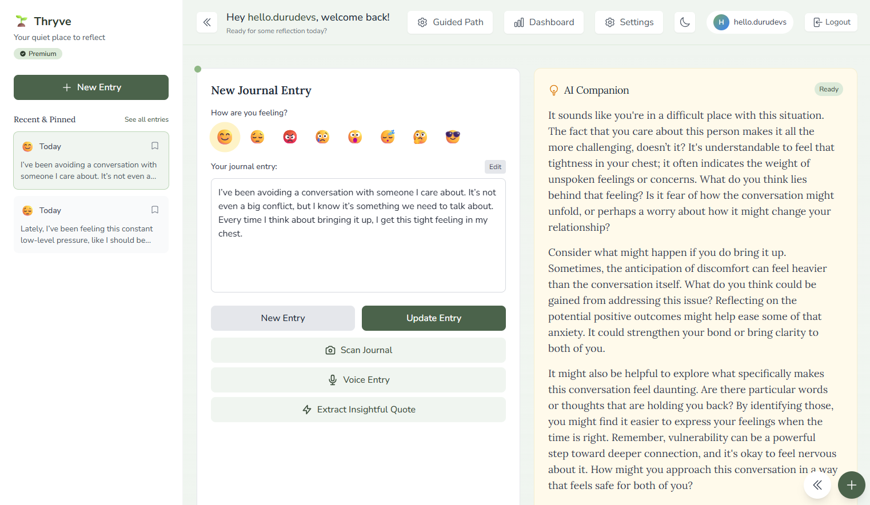Select the pensive sad face mood

(257, 137)
